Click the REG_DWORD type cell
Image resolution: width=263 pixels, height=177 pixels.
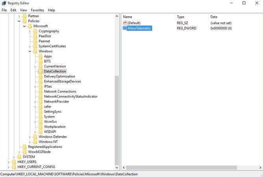pos(186,28)
